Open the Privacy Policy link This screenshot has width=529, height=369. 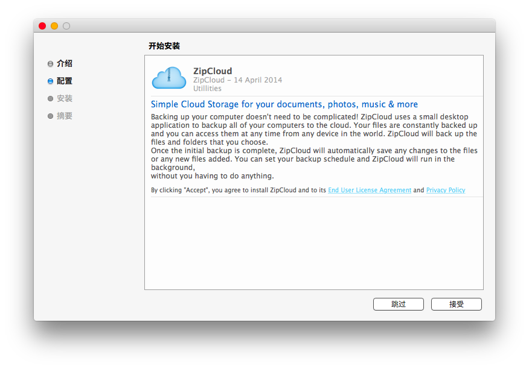point(446,191)
